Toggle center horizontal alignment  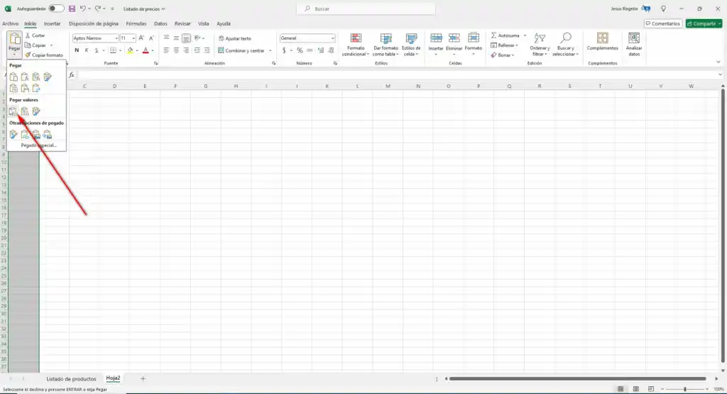[176, 50]
